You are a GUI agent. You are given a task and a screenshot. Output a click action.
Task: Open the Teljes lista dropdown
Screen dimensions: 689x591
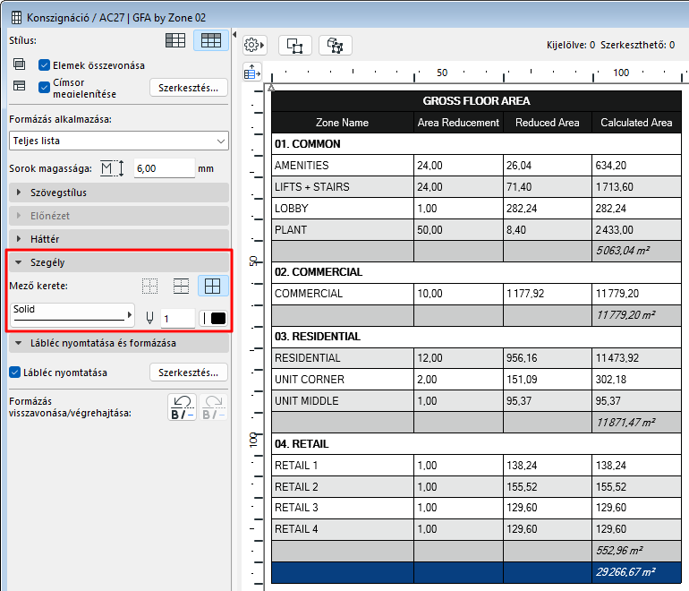tap(119, 141)
